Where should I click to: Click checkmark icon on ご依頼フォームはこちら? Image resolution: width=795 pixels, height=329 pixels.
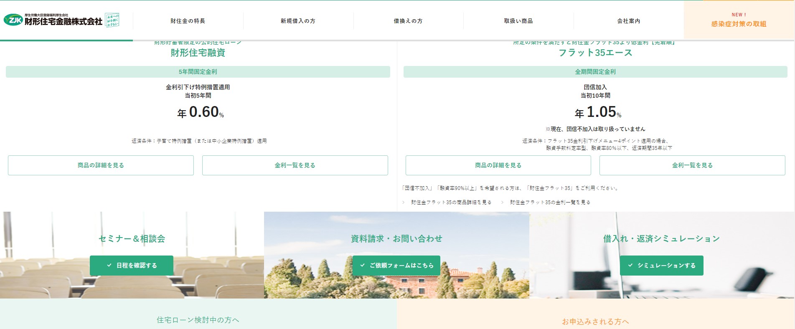pos(363,265)
